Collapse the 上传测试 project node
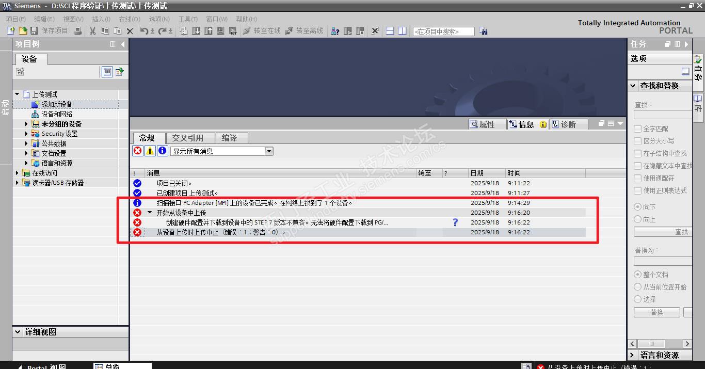Image resolution: width=705 pixels, height=369 pixels. click(18, 94)
